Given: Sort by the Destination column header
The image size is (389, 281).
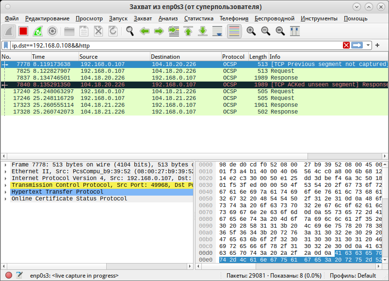Looking at the screenshot, I should point(186,57).
